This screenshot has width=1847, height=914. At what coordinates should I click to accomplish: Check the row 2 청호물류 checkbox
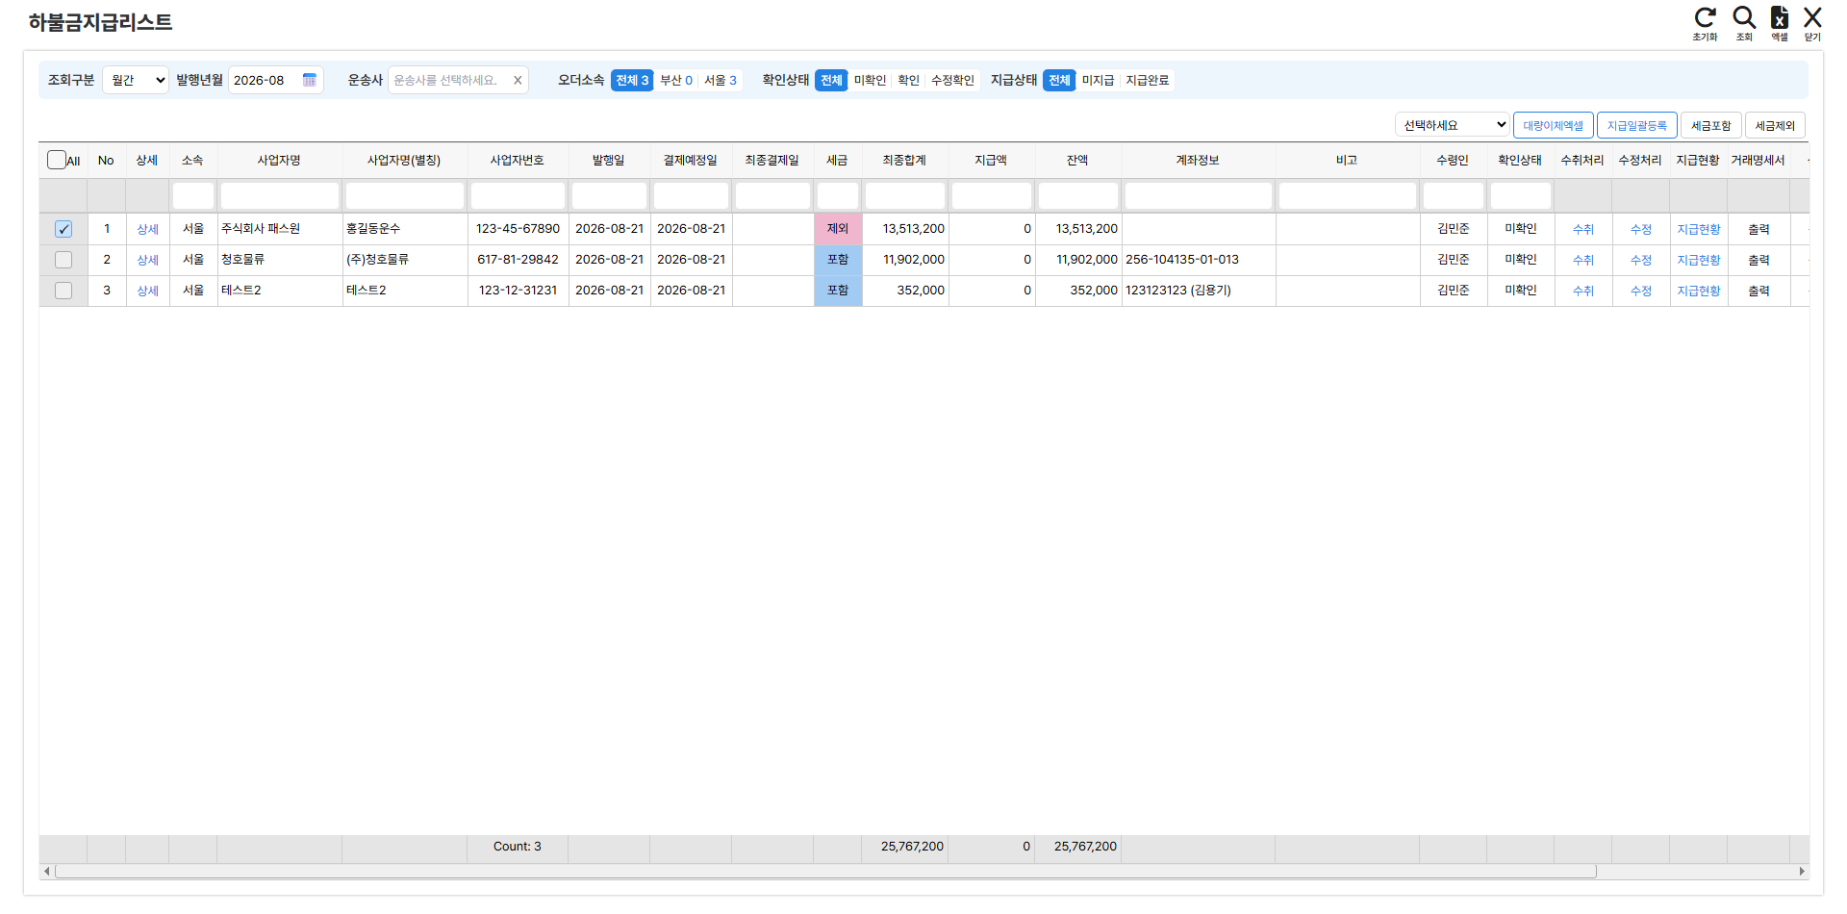point(63,260)
